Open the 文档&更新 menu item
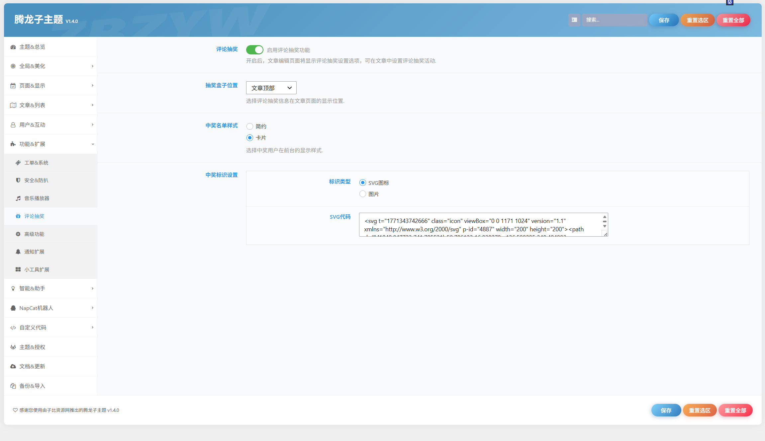This screenshot has width=765, height=441. pos(50,366)
